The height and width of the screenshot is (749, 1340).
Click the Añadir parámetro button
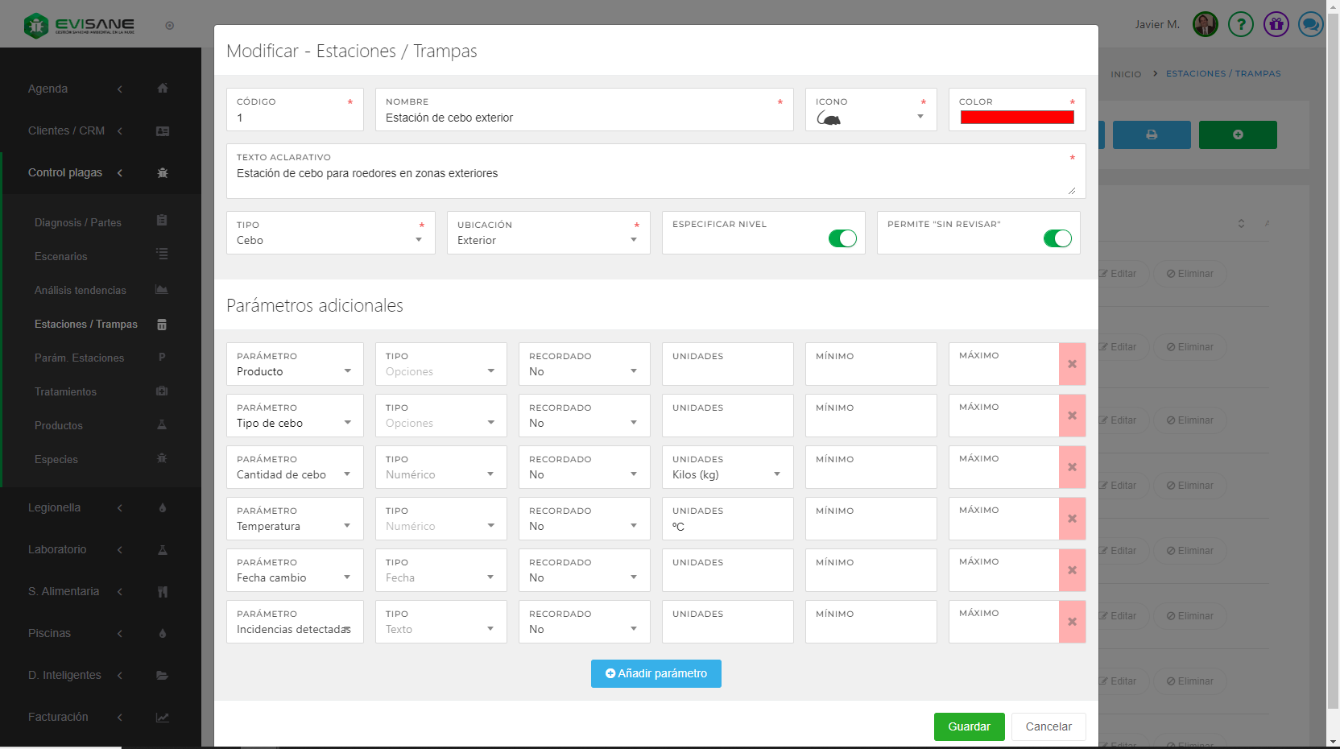tap(656, 673)
